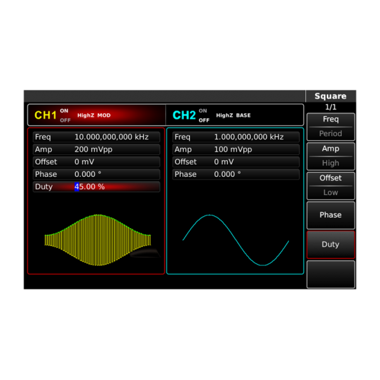
Task: Select CH2 Freq field 1.000,000,000 kHz
Action: [x=236, y=137]
